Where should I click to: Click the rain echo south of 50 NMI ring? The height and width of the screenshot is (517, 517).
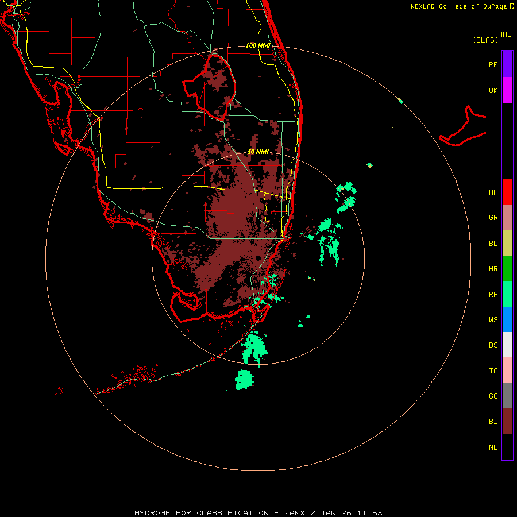pos(244,380)
